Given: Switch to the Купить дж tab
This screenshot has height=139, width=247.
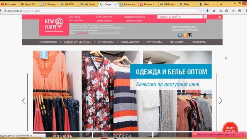Looking at the screenshot, I should coord(128,4).
